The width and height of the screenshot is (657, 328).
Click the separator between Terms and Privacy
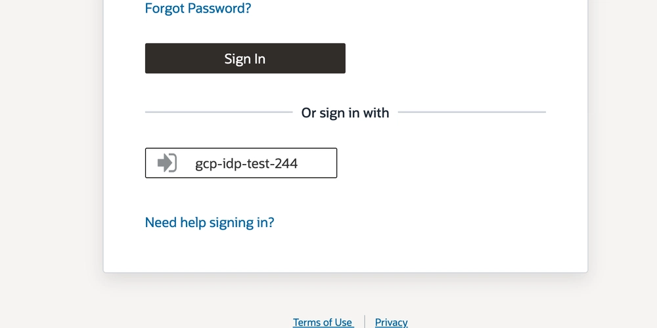click(365, 321)
